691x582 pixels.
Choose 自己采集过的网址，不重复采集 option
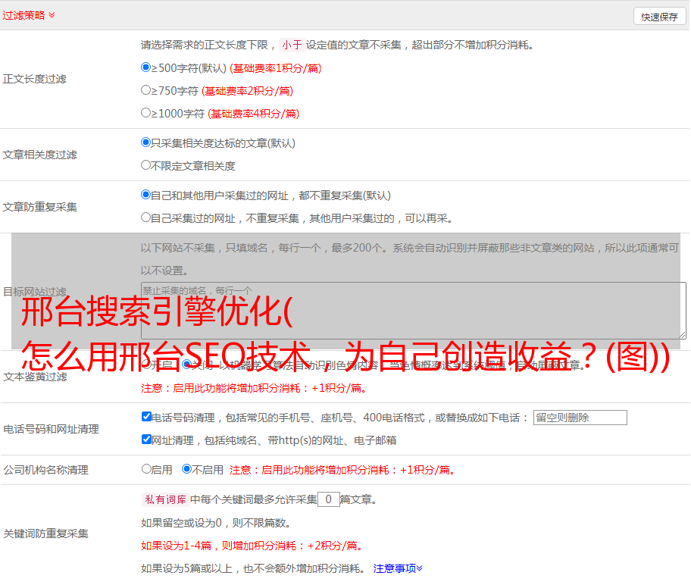coord(146,217)
